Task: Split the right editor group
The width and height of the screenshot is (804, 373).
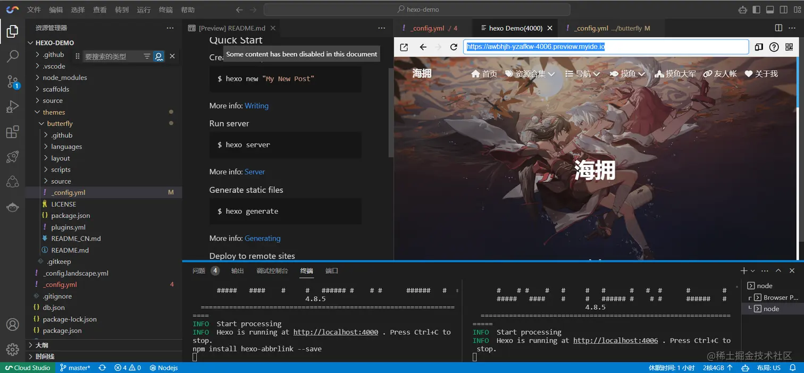Action: 778,28
